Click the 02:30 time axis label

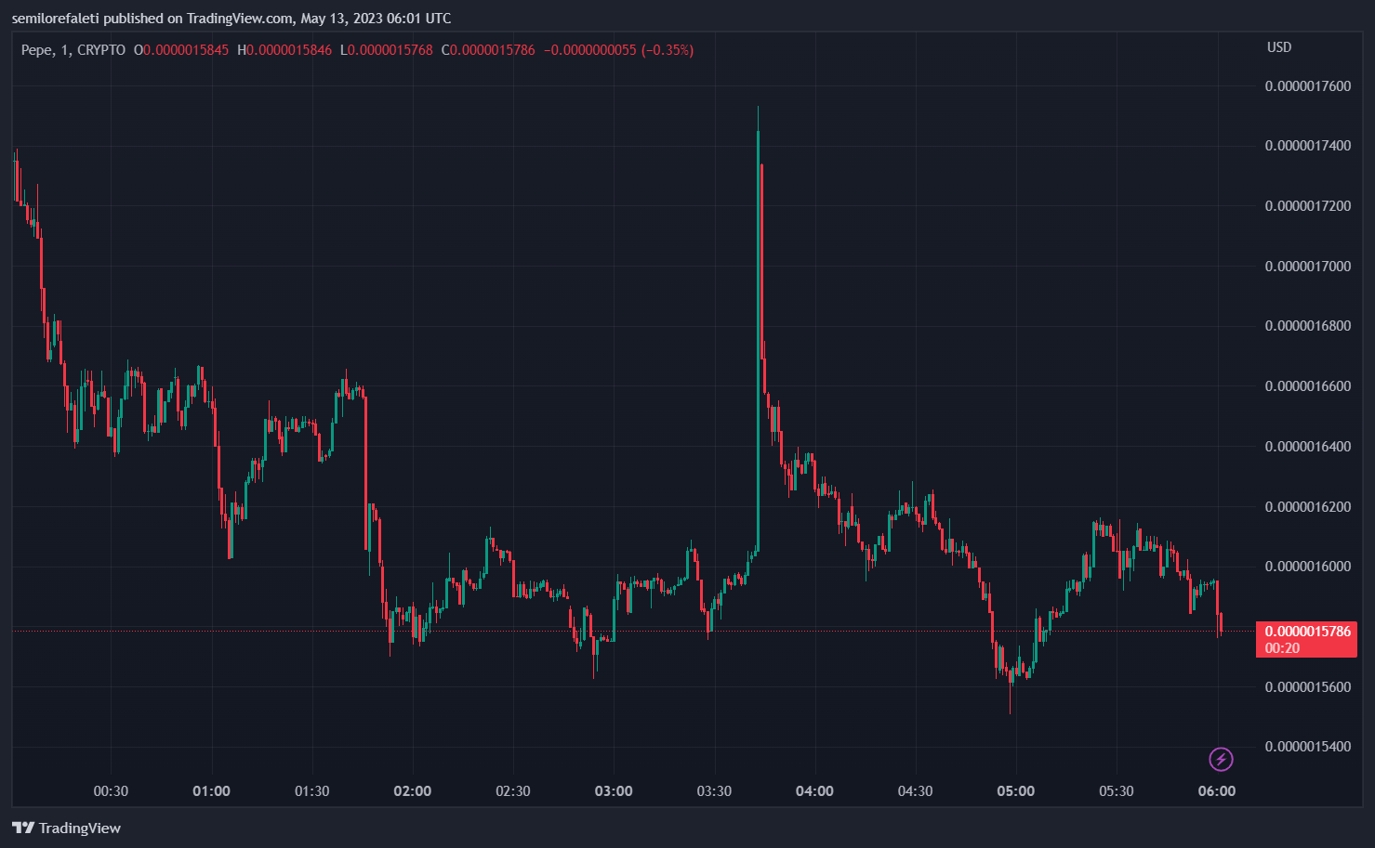pos(512,791)
